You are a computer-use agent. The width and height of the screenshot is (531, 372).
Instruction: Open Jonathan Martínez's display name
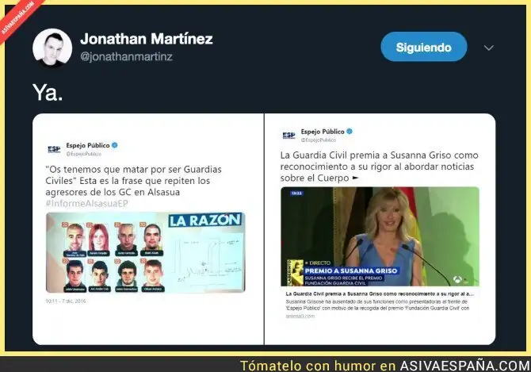[x=147, y=39]
